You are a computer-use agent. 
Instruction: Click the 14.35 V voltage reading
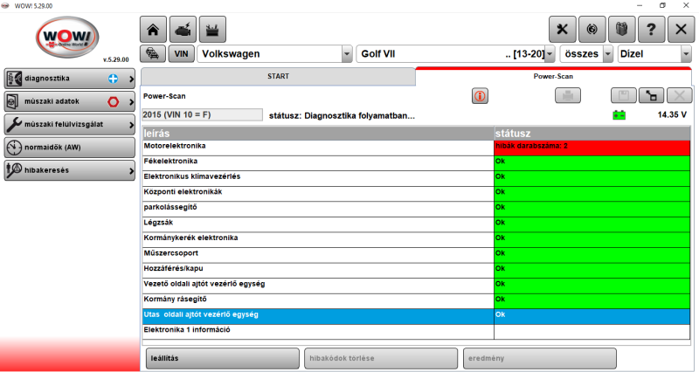[672, 115]
